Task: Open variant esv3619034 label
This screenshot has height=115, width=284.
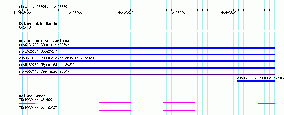Action: coord(260,78)
